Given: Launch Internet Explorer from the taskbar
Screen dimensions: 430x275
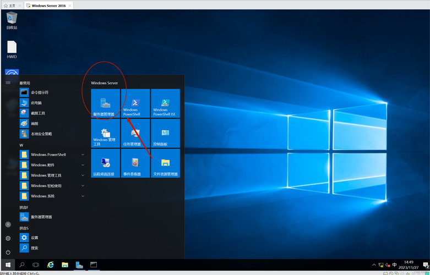Looking at the screenshot, I should 51,265.
